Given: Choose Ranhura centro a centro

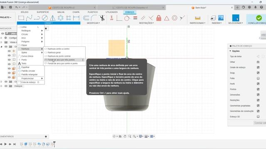Looking at the screenshot, I should click(x=59, y=49).
